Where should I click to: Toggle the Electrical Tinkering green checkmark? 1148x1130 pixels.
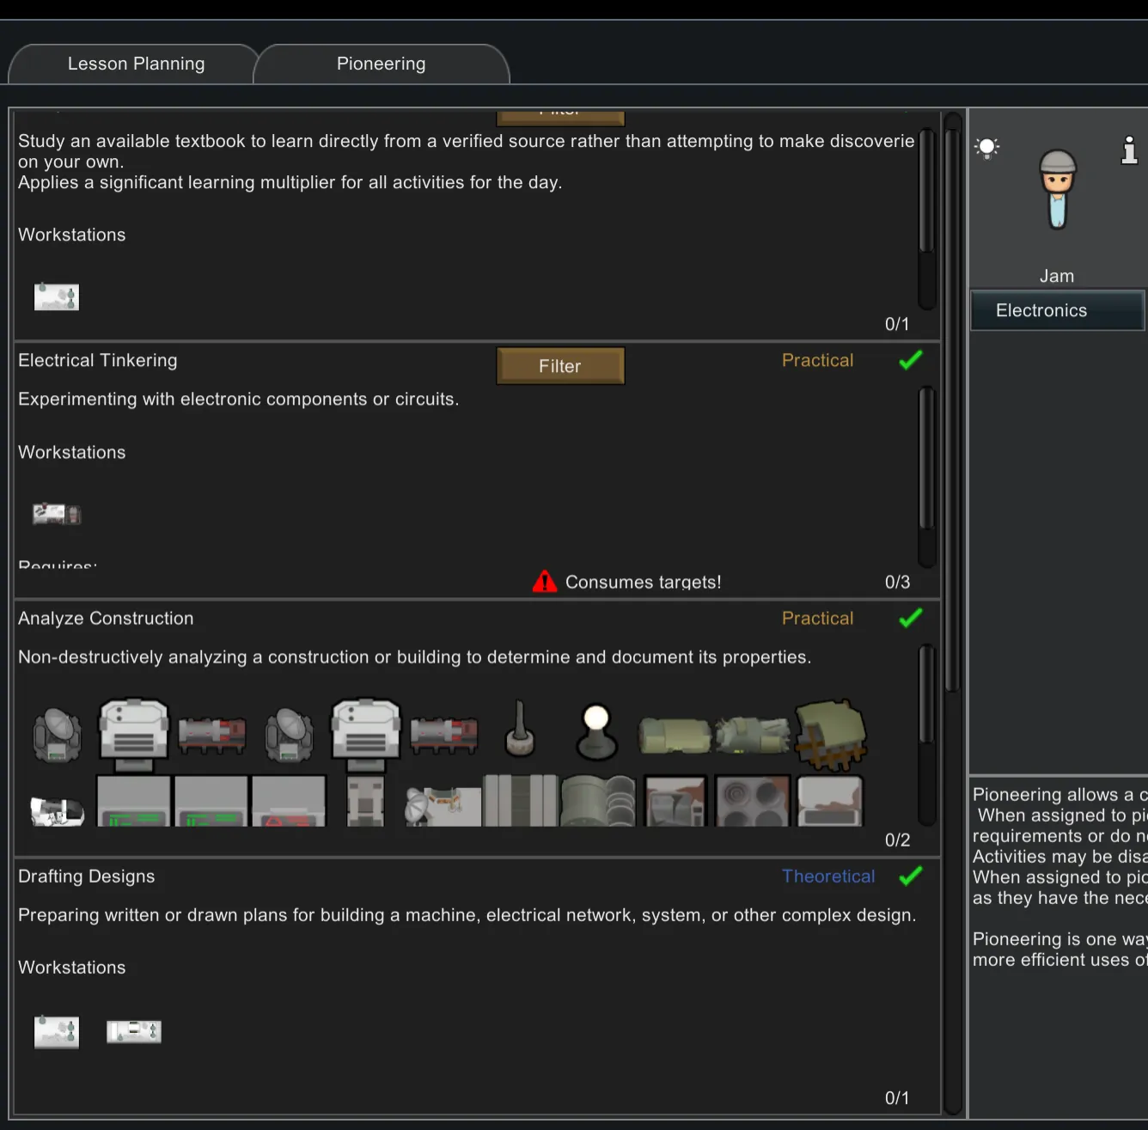click(x=910, y=361)
